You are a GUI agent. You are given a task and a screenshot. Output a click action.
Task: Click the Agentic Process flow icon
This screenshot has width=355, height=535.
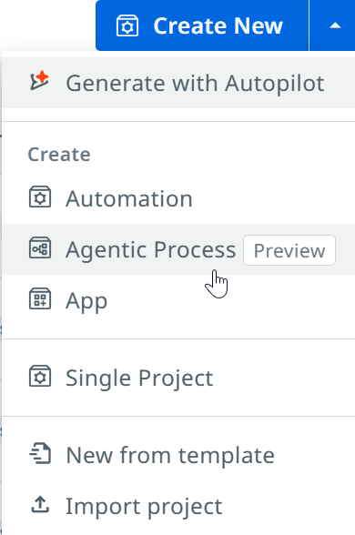pos(40,248)
